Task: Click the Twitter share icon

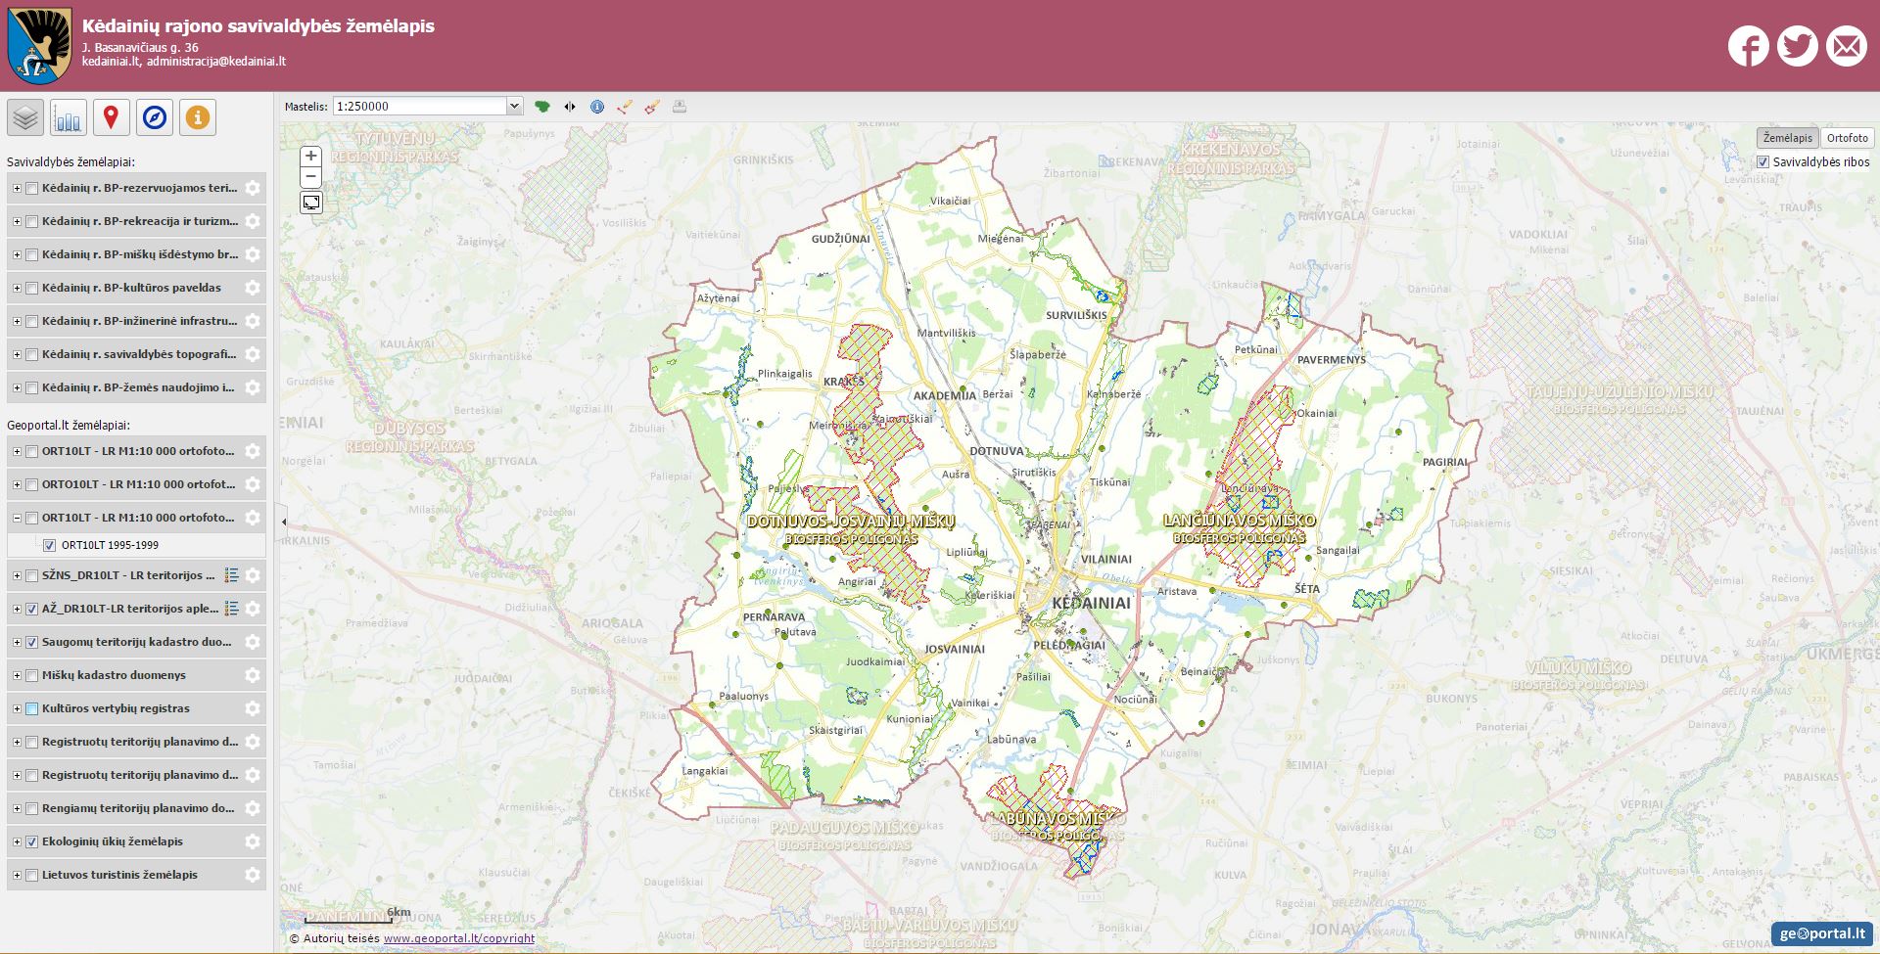Action: tap(1797, 46)
